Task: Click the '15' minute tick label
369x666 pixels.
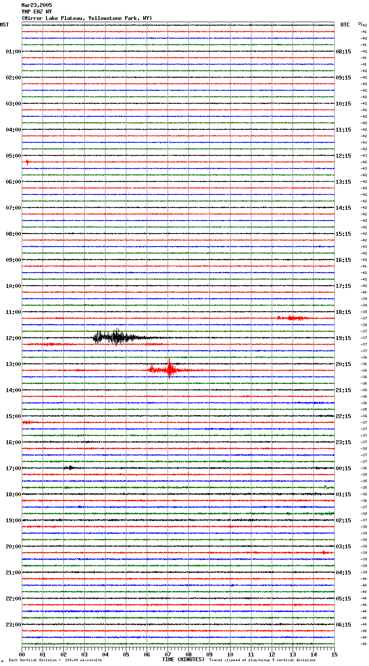Action: click(334, 654)
